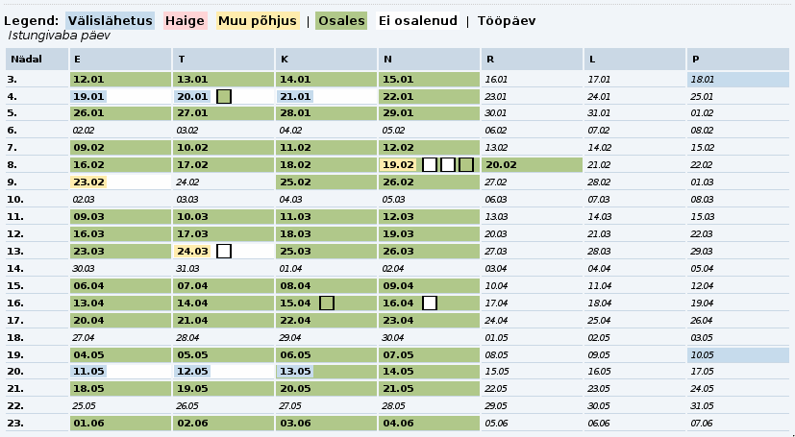Select the pink Haige legend label
Screen dimensions: 795x437
(x=183, y=20)
